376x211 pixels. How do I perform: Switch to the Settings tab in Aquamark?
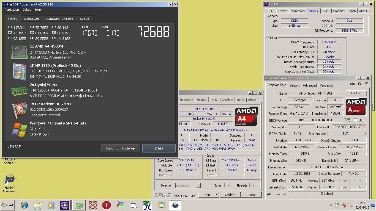point(32,19)
